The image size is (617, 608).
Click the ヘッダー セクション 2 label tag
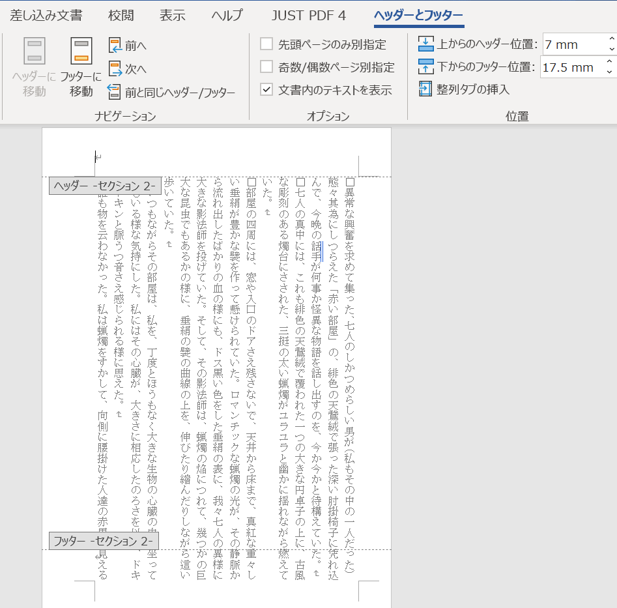pos(106,186)
